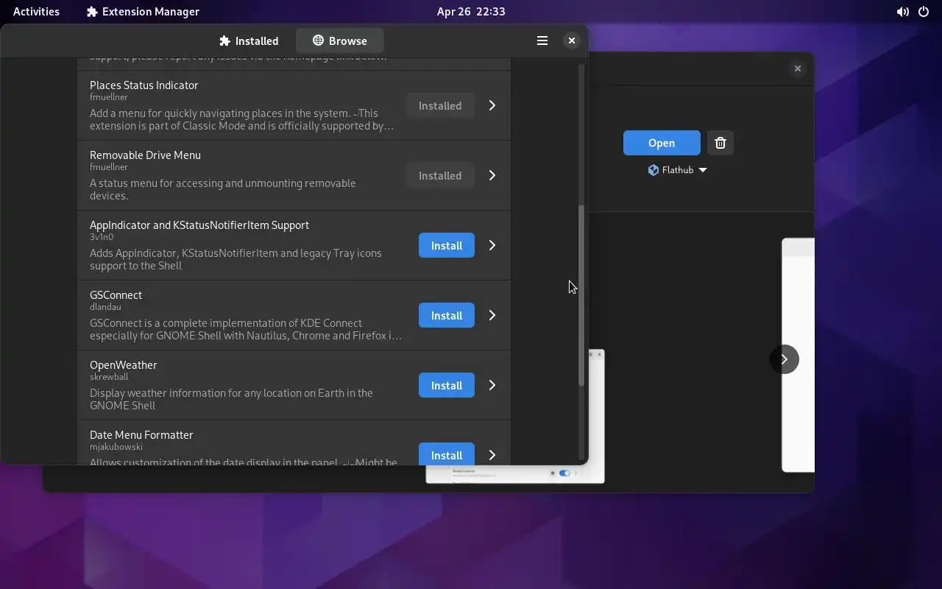The height and width of the screenshot is (589, 942).
Task: Install the GSConnect extension
Action: click(x=447, y=316)
